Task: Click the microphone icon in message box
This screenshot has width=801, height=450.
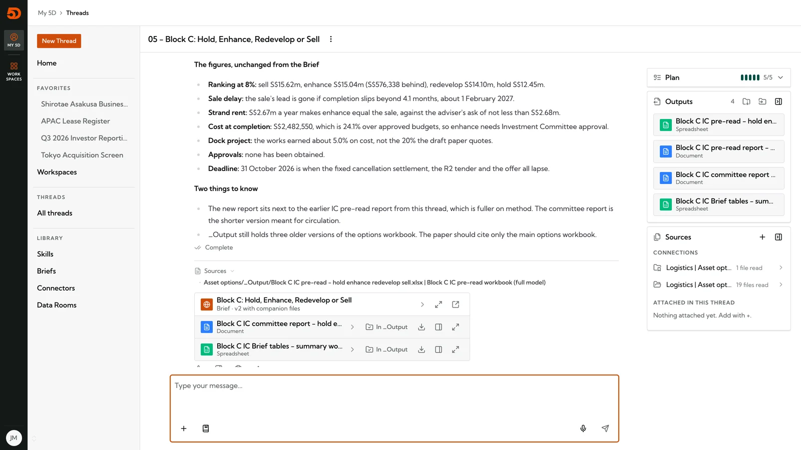Action: (x=583, y=428)
